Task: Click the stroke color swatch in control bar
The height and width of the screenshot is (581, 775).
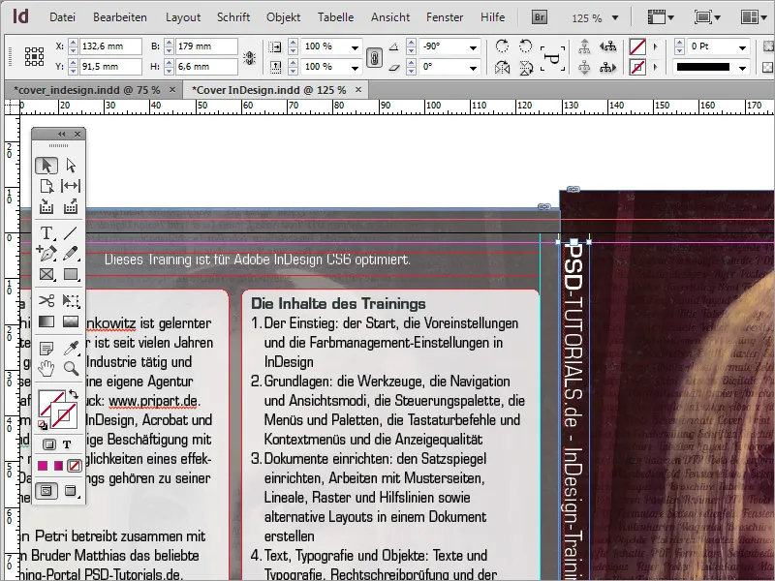Action: [x=637, y=67]
